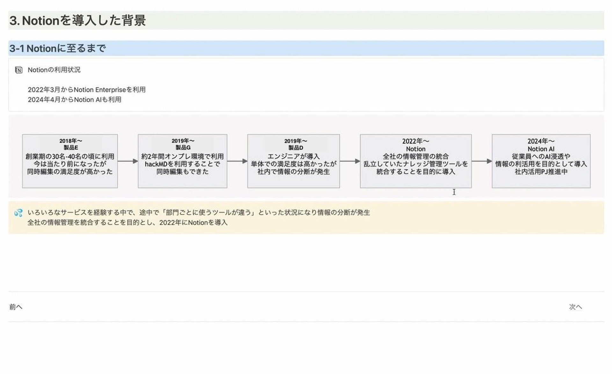Viewport: 612px width, 374px height.
Task: Go to the next page with 次へ
Action: (x=576, y=307)
